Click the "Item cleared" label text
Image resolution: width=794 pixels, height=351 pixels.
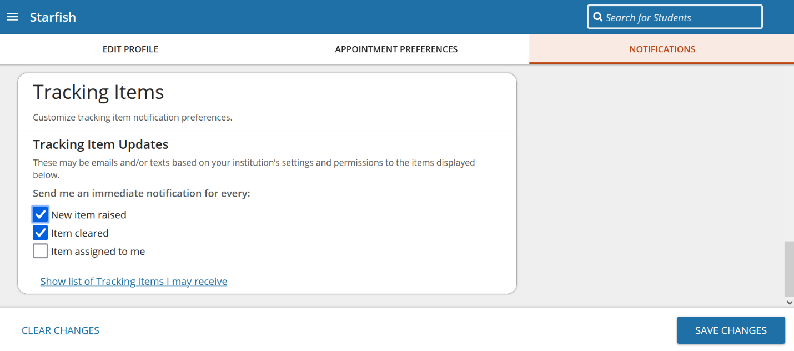coord(80,233)
